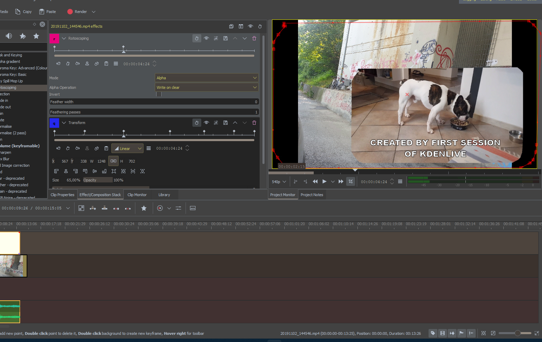Move the Rotoscoping effect down in the stack
The height and width of the screenshot is (342, 542).
click(245, 38)
